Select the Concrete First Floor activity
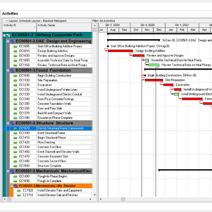Screen dimensions: 212x212 [51, 147]
